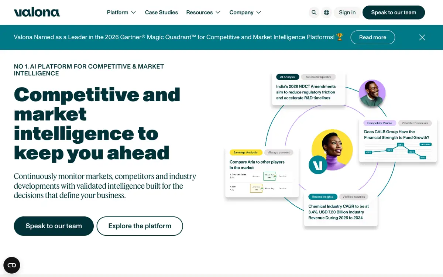Open the cookie consent widget icon
This screenshot has width=443, height=277.
(x=12, y=265)
